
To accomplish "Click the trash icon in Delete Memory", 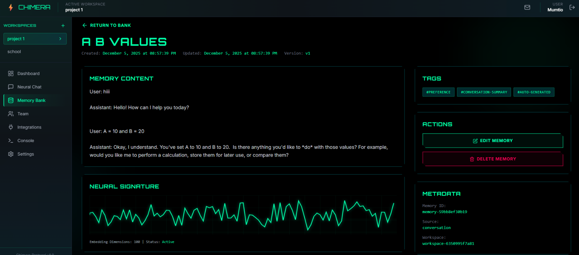I will 472,159.
